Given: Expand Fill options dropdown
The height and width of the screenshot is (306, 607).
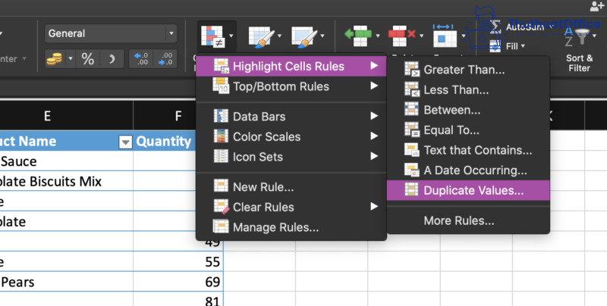Looking at the screenshot, I should coord(523,46).
